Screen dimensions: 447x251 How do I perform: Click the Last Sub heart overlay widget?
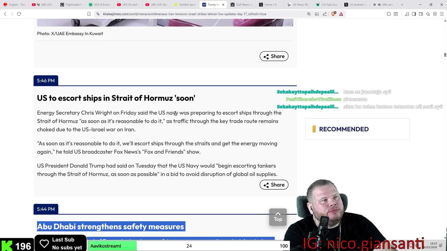60,243
